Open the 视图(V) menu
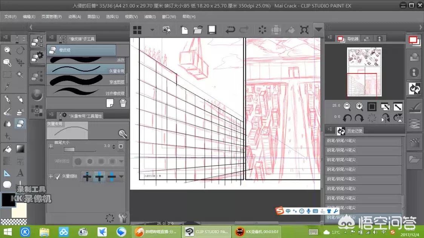424x238 pixels. coord(131,17)
